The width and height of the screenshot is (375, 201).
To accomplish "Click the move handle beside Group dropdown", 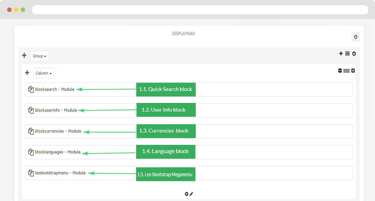I will point(24,55).
